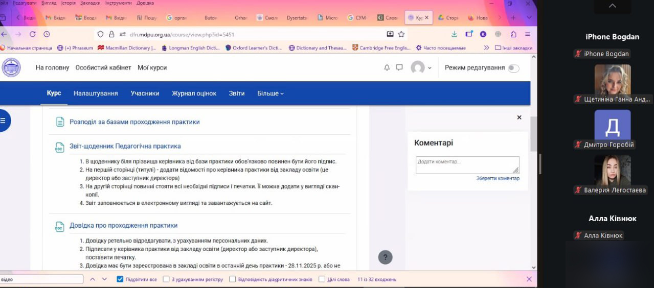Viewport: 654px width, 288px height.
Task: Open the Звіт-щоденник Педагогічна практика link
Action: click(125, 146)
